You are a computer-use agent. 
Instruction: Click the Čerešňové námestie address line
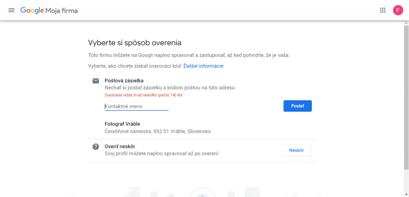pos(157,131)
